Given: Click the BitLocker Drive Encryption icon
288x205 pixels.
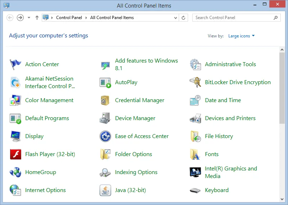Looking at the screenshot, I should point(195,82).
